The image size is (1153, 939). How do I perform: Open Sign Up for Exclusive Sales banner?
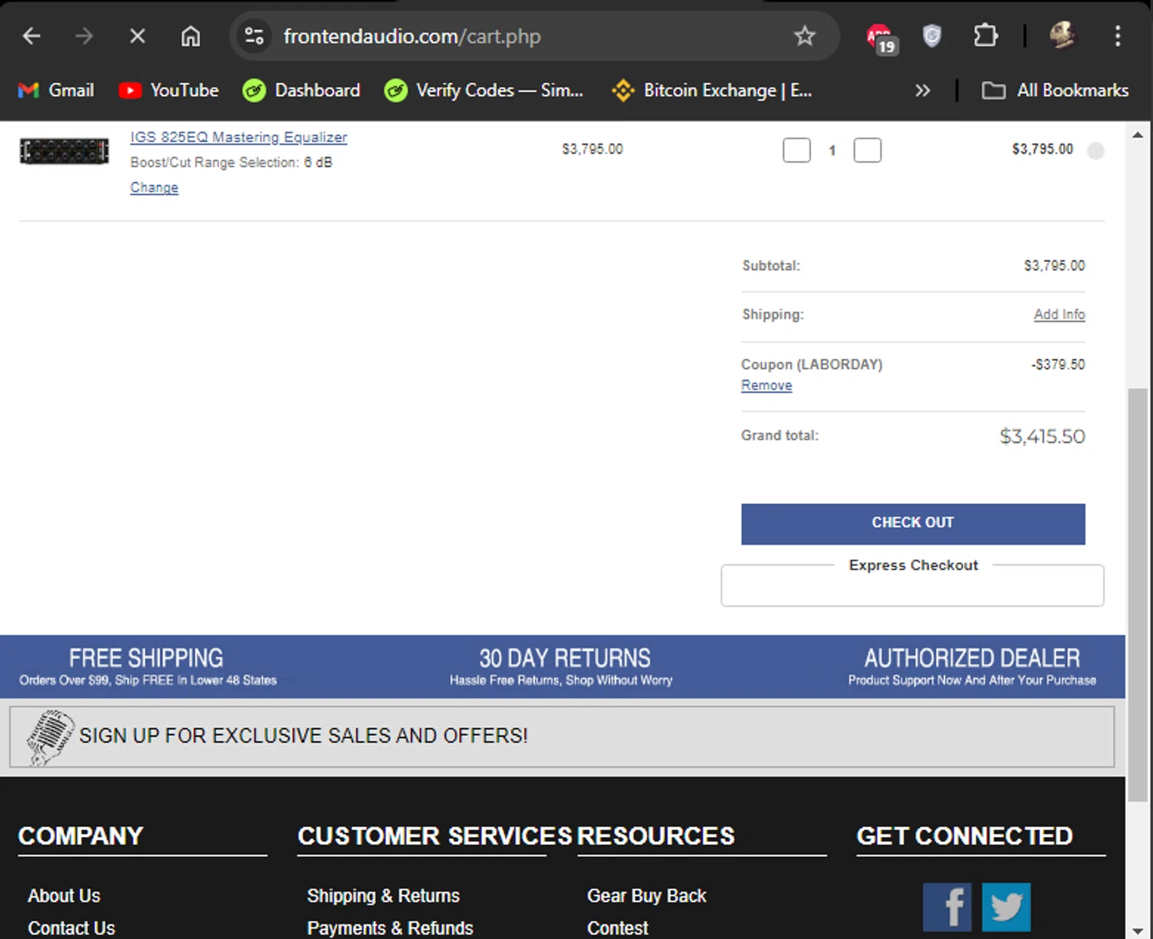(x=562, y=737)
